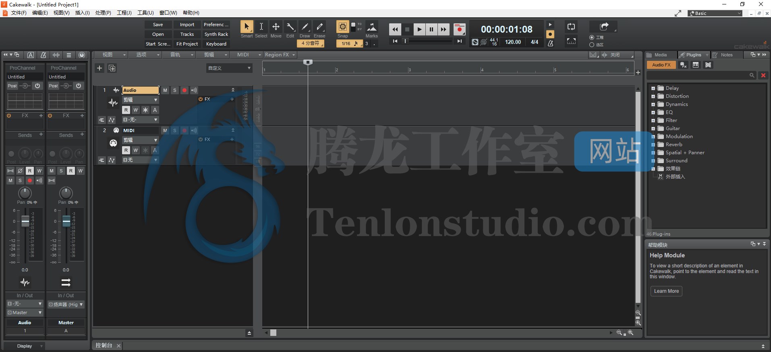
Task: Choose the Select tool
Action: point(261,27)
